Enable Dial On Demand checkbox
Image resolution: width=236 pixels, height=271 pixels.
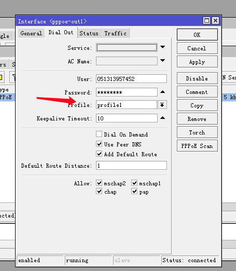(99, 134)
